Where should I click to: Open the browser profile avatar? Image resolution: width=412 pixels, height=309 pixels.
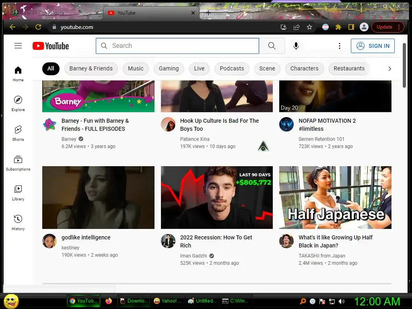click(364, 27)
